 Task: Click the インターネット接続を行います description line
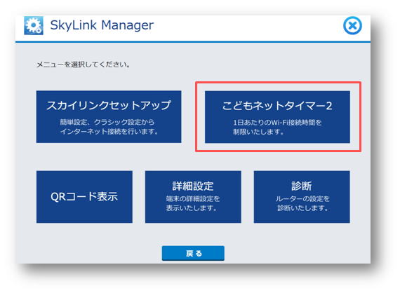pos(109,132)
